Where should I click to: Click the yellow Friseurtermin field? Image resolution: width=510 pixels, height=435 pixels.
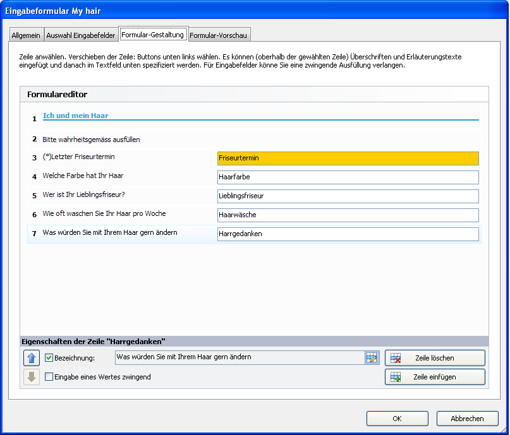coord(348,158)
